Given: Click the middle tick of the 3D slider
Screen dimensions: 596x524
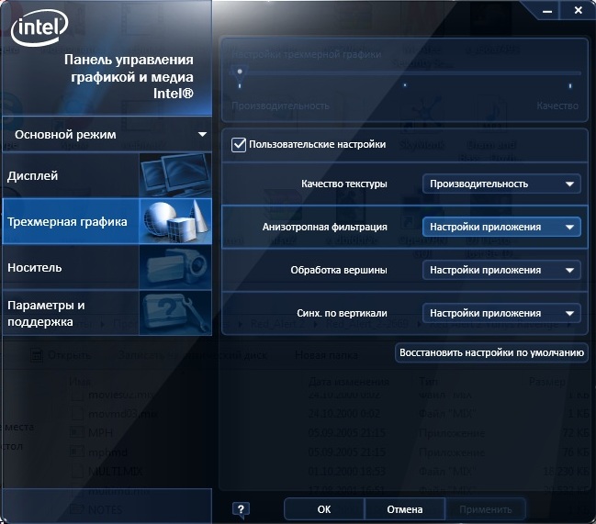Looking at the screenshot, I should tap(405, 85).
